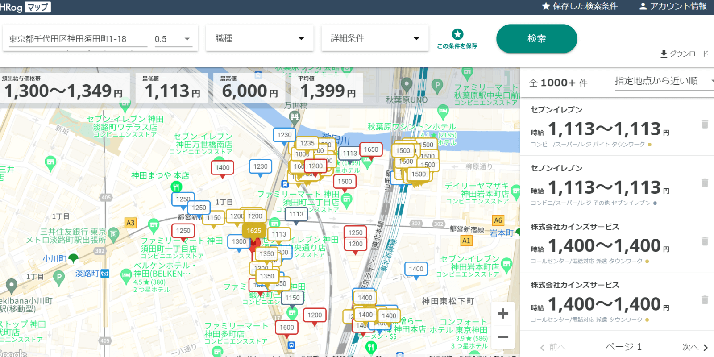Edit the address field 東京都千代田区神田須田町1-18

(78, 39)
